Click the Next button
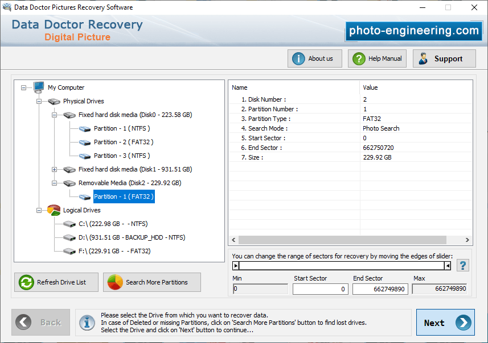488x343 pixels. point(445,323)
